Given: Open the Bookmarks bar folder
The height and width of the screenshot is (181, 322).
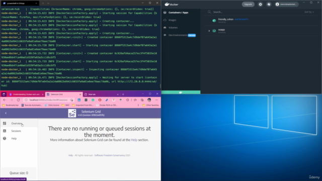Looking at the screenshot, I should pyautogui.click(x=10, y=105).
